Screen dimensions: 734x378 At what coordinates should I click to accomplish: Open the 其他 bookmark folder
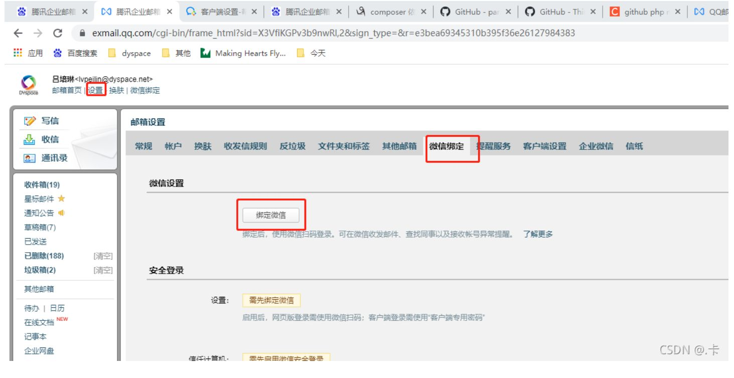(176, 53)
